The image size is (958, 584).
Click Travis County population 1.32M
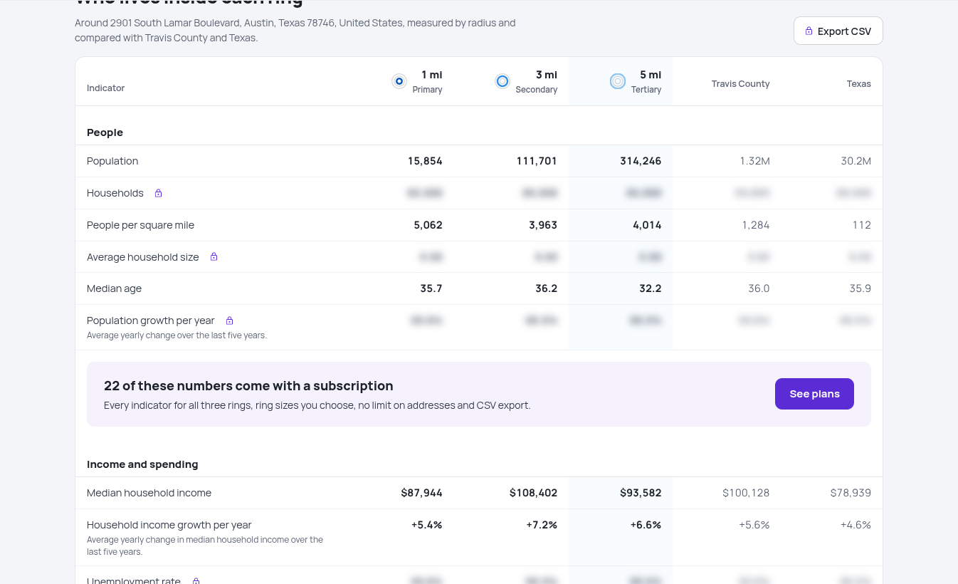tap(754, 161)
